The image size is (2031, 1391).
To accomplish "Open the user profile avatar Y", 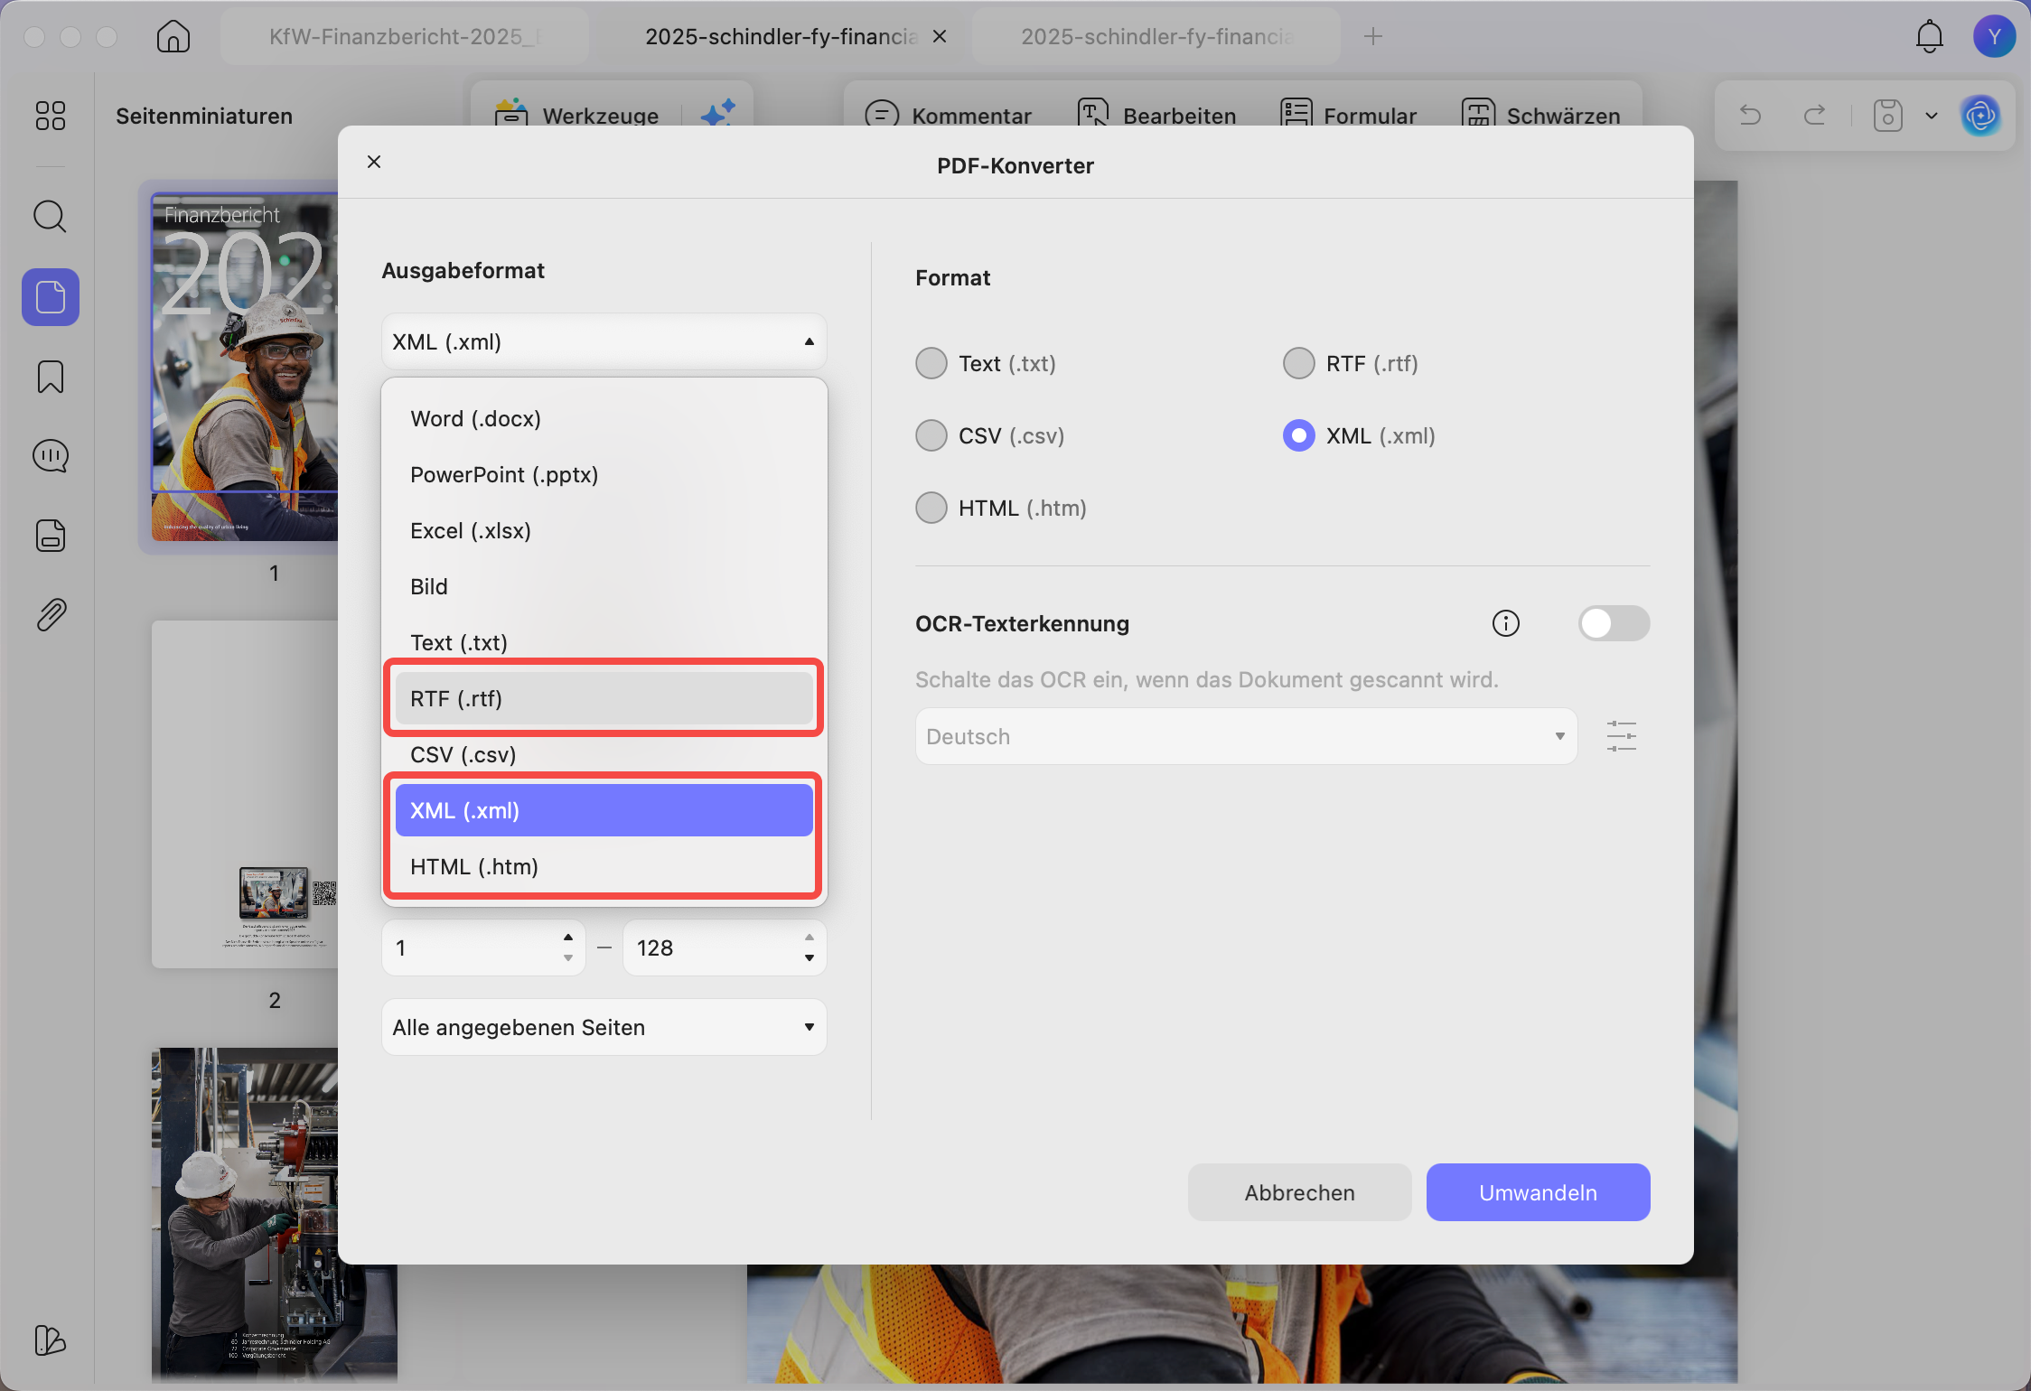I will pos(1994,36).
